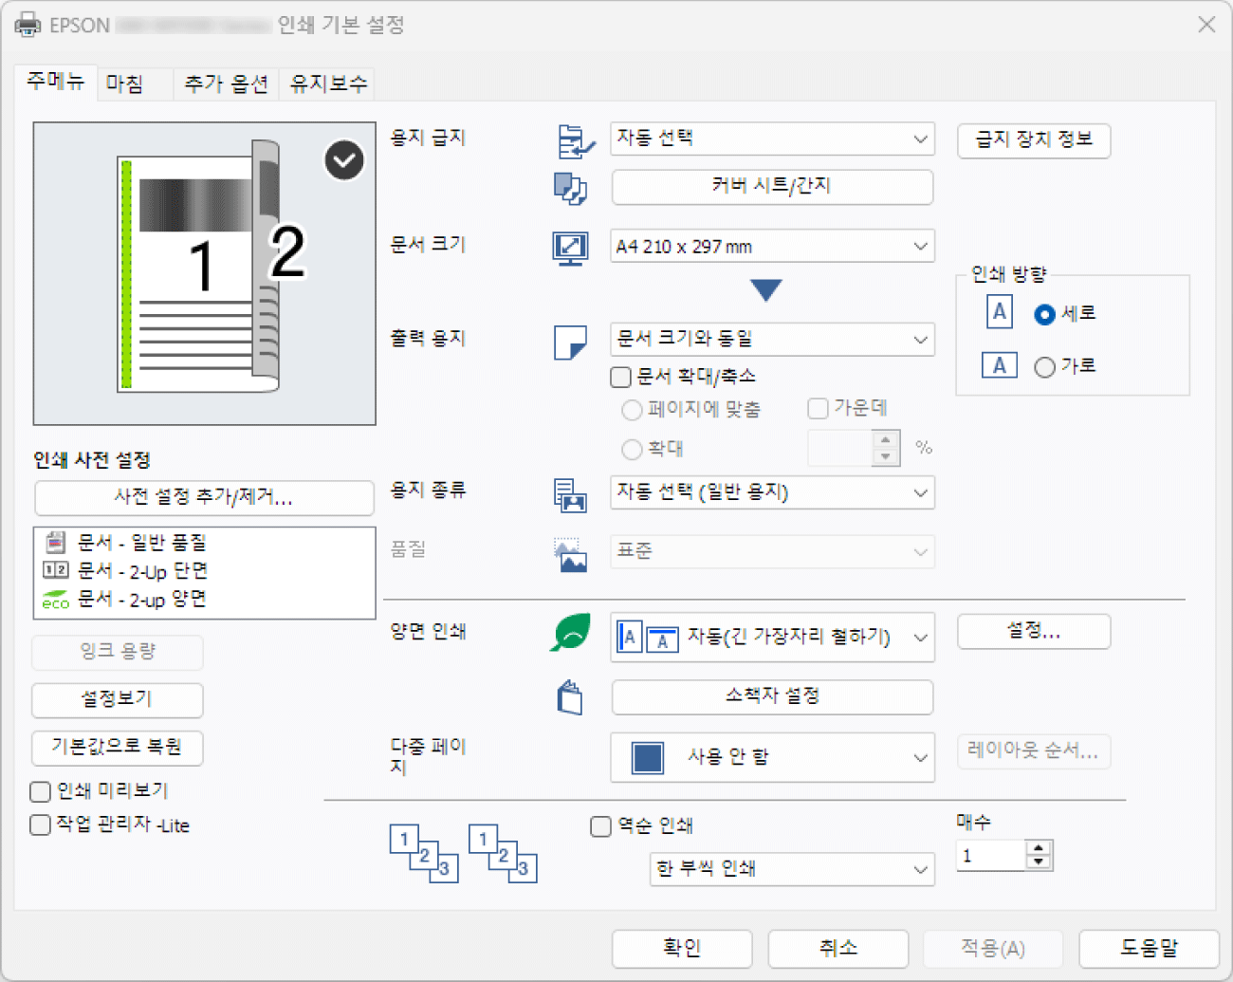This screenshot has height=982, width=1233.
Task: Expand the A4 210 x 297 mm dropdown
Action: point(772,247)
